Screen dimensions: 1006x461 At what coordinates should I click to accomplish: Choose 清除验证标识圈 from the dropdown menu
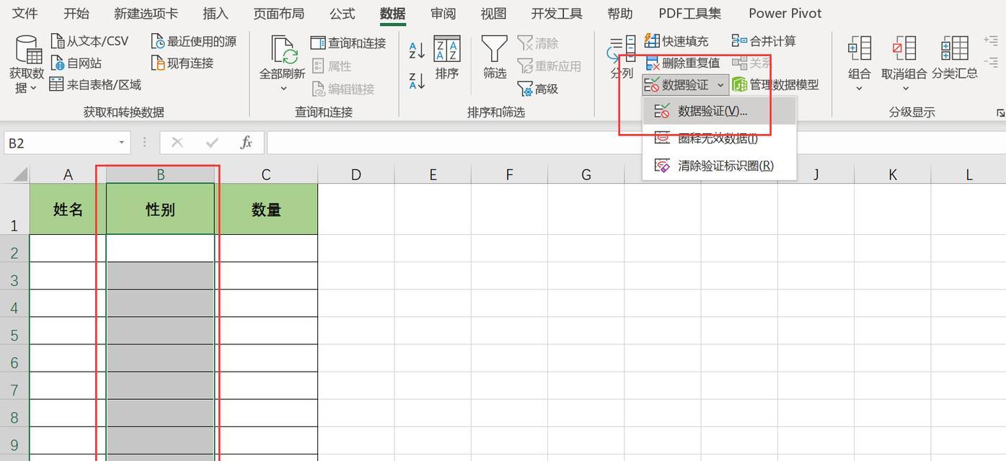coord(719,166)
